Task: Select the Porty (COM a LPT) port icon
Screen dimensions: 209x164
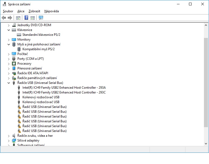Action: (14, 59)
